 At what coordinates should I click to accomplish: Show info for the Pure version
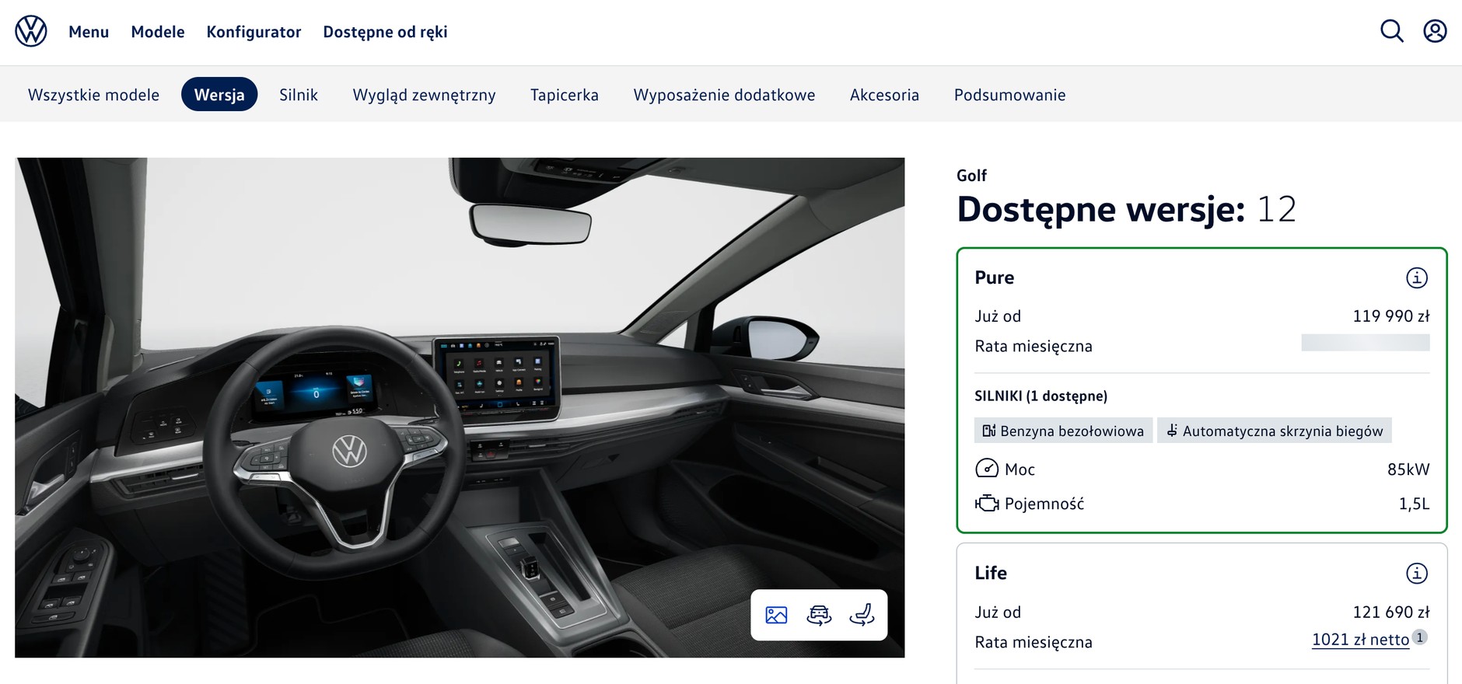click(1417, 277)
